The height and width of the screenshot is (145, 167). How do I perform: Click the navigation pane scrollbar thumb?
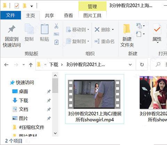tap(55, 86)
